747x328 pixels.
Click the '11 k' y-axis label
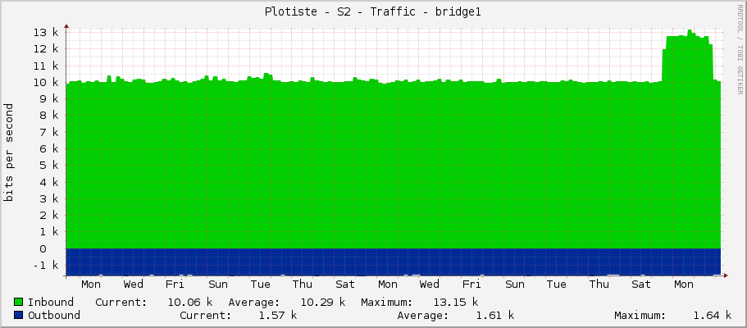click(46, 66)
